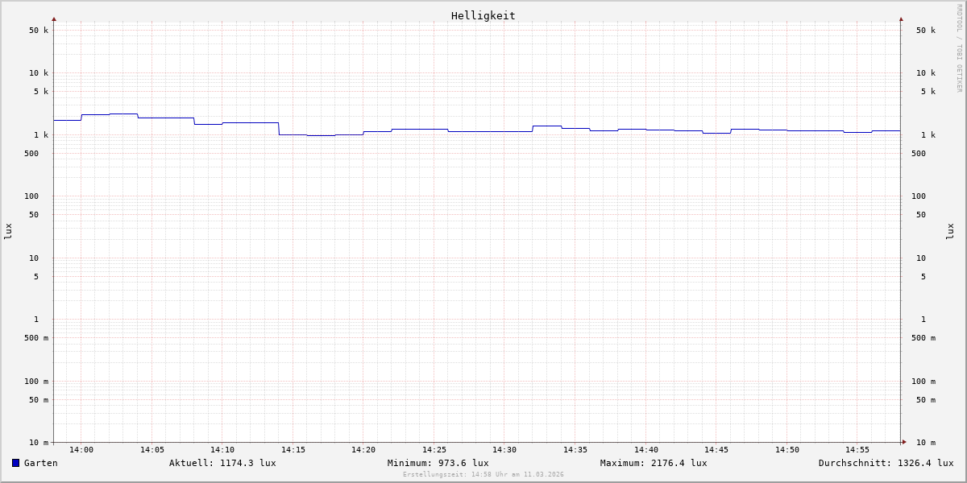Click the red arrow atop the right axis
Screen dimensions: 967x483
pos(901,19)
